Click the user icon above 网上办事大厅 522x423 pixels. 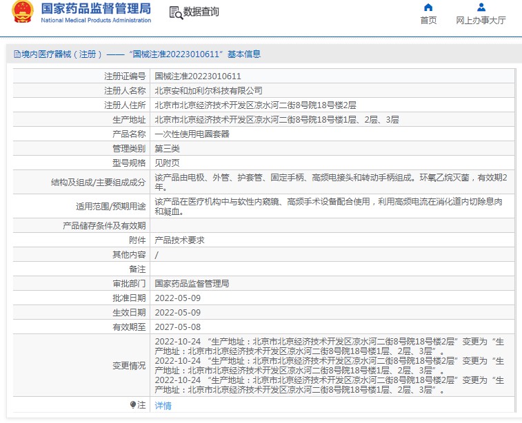[x=481, y=8]
